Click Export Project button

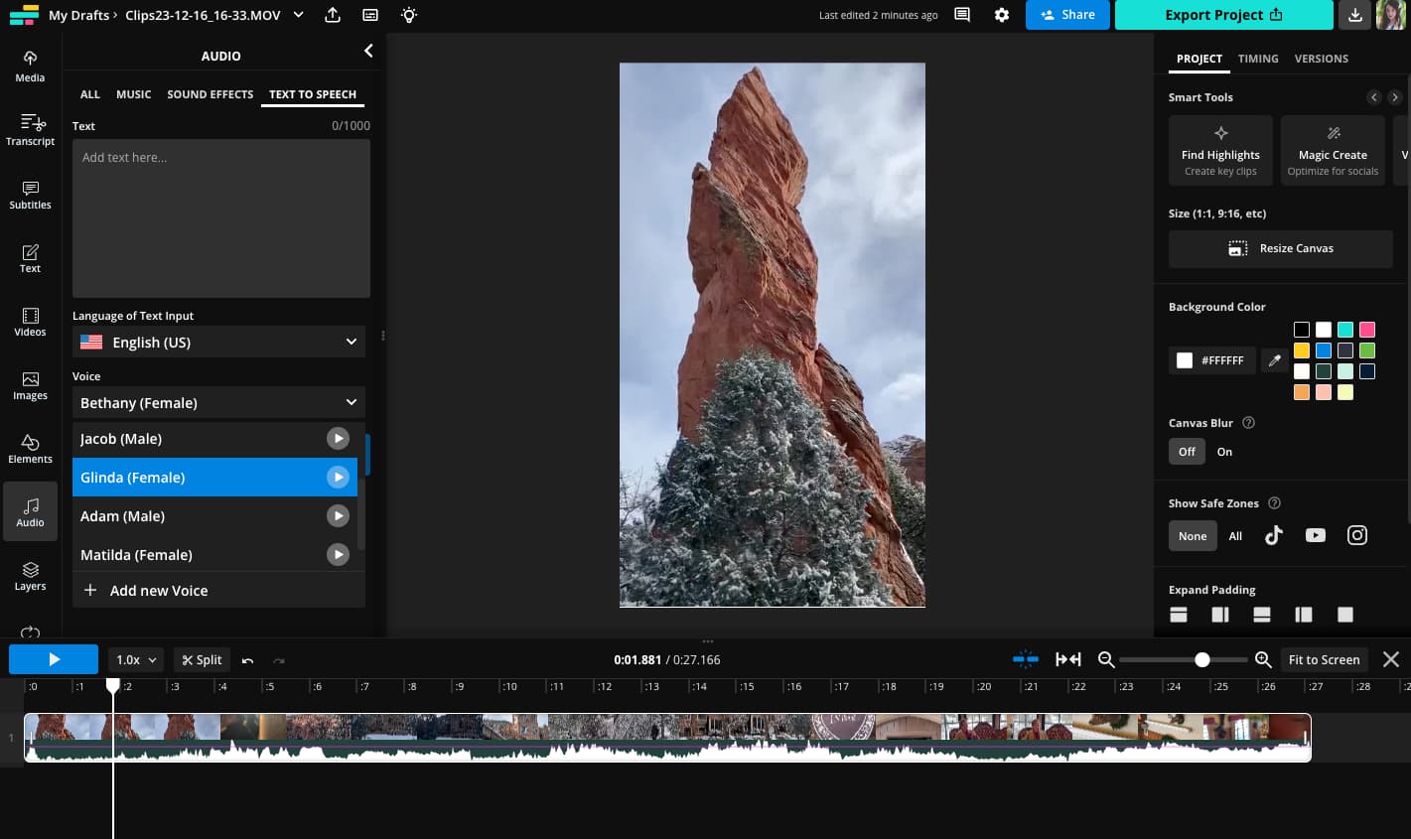point(1223,15)
